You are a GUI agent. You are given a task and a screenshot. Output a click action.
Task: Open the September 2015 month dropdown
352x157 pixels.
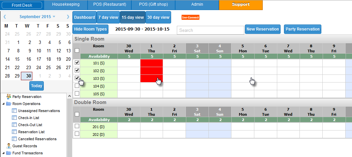(x=54, y=17)
